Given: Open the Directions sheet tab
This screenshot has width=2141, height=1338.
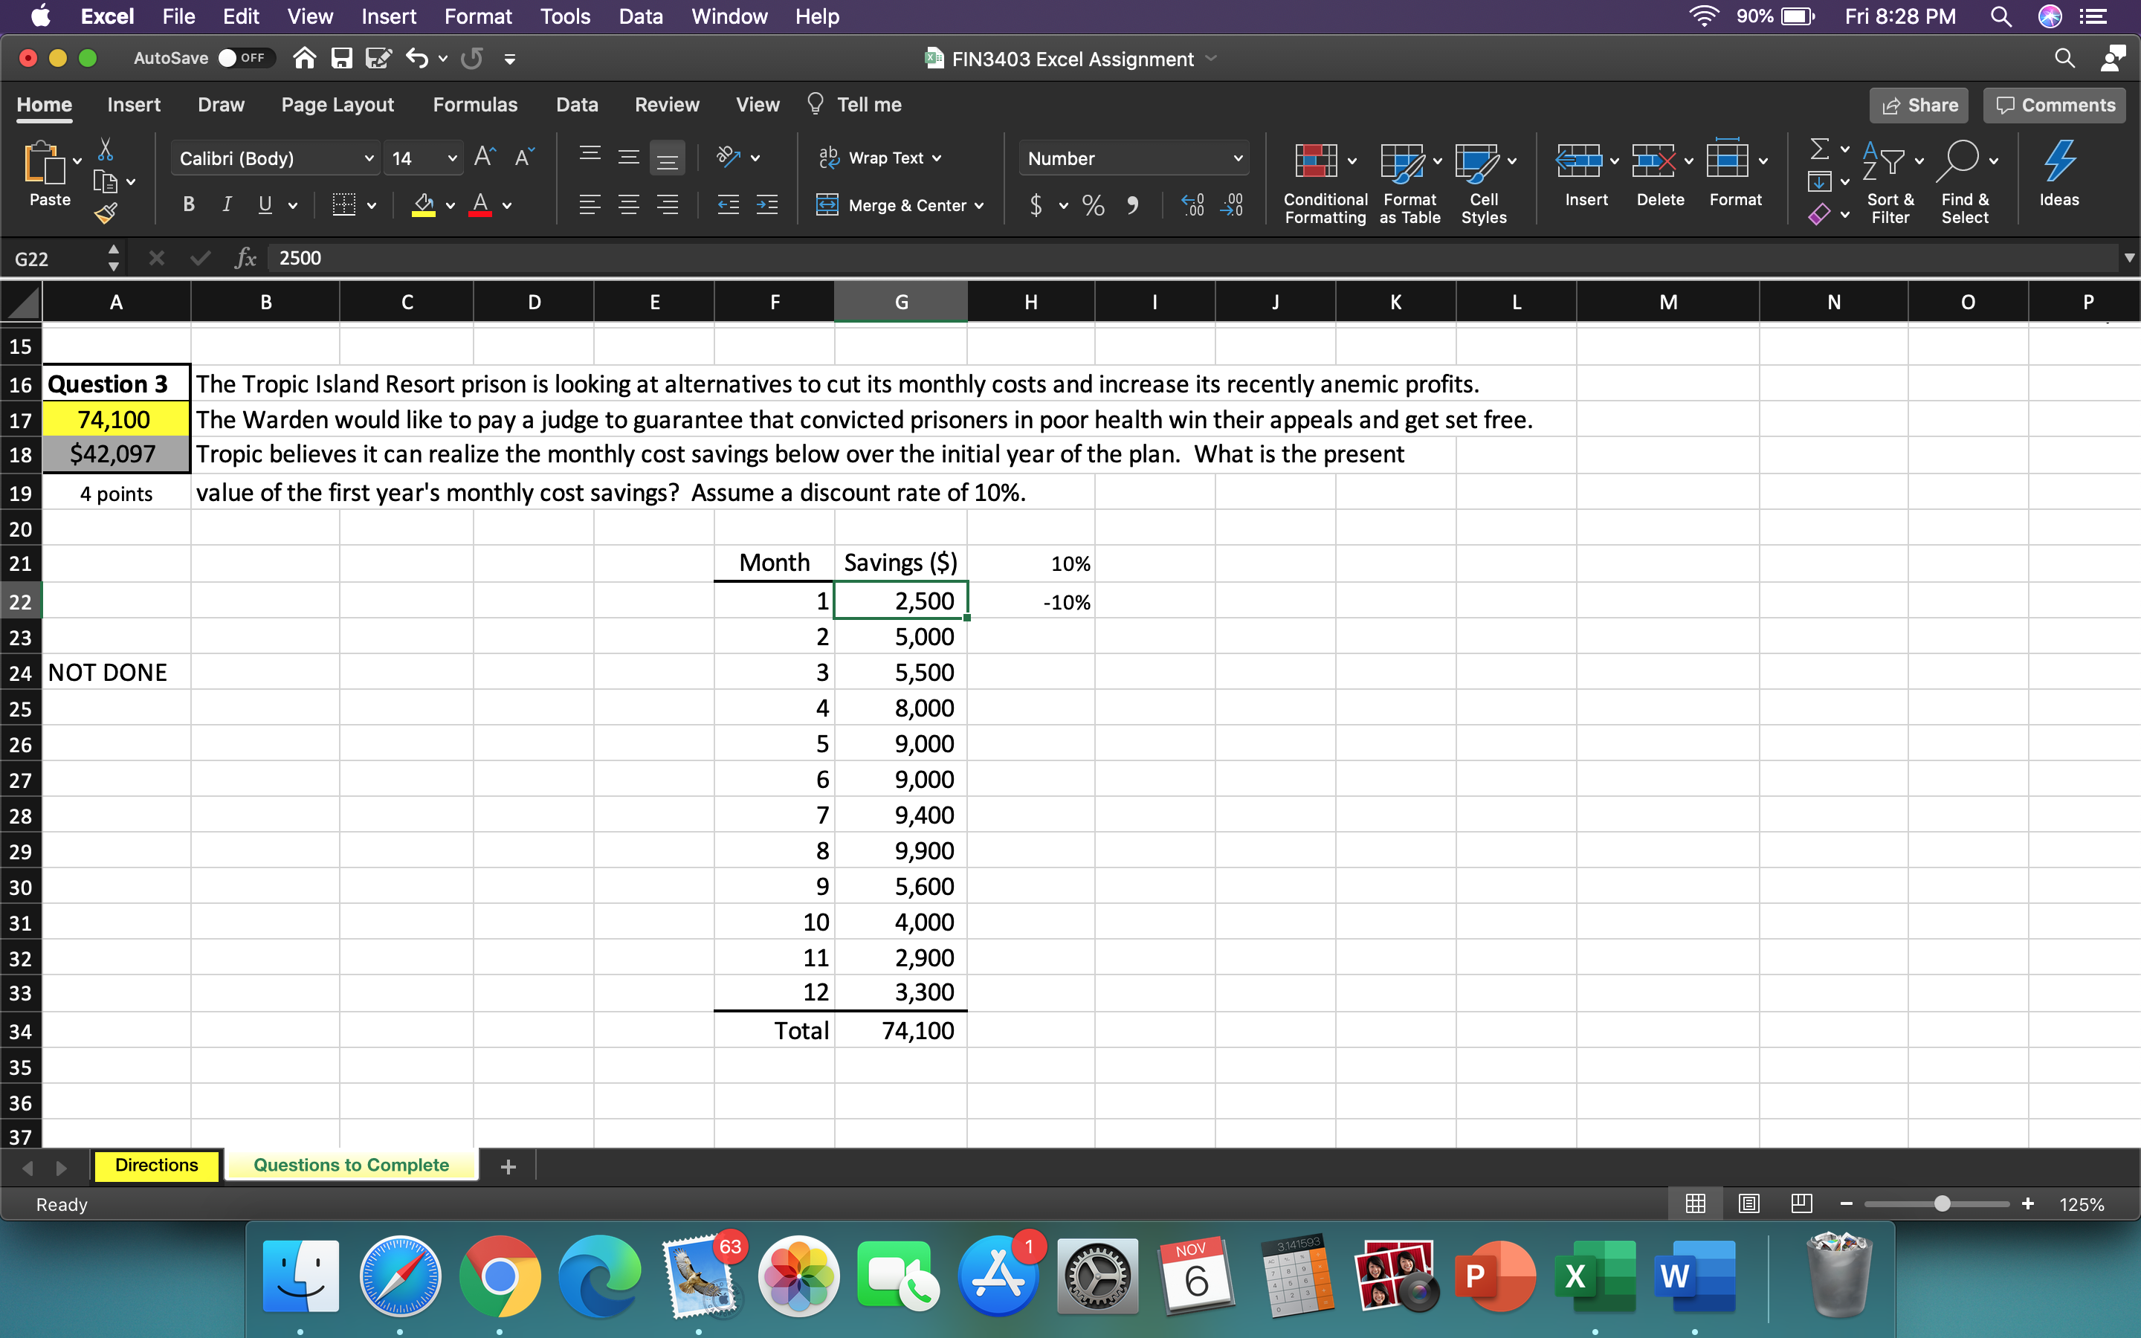Looking at the screenshot, I should click(x=155, y=1166).
